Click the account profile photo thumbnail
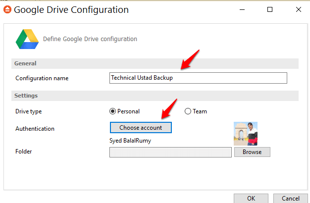The width and height of the screenshot is (310, 203). click(246, 134)
